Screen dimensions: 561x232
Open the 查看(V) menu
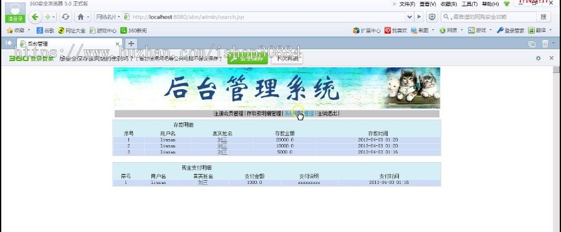tap(428, 4)
